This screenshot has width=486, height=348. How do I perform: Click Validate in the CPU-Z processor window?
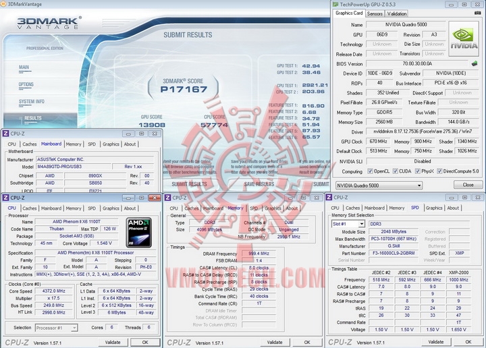pyautogui.click(x=113, y=343)
